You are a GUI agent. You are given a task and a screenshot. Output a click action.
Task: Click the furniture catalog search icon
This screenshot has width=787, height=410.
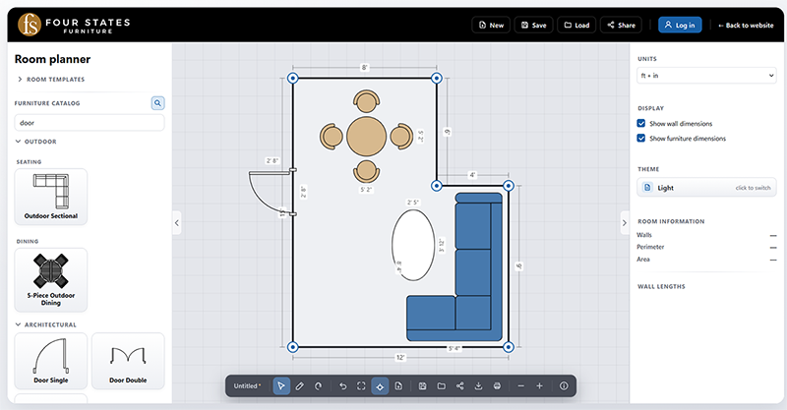pos(157,103)
